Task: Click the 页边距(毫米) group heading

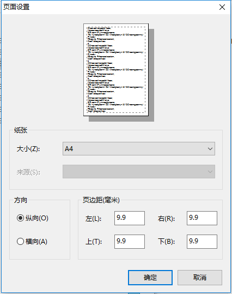Action: coord(101,200)
